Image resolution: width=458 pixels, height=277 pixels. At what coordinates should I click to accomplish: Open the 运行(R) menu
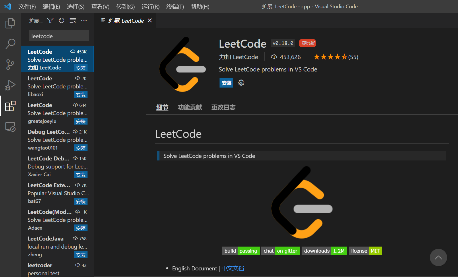tap(150, 6)
